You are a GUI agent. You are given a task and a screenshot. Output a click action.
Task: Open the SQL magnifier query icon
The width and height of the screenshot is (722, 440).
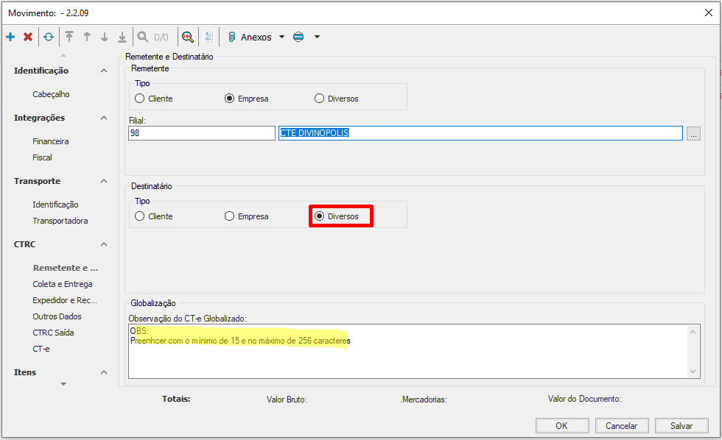tap(187, 37)
